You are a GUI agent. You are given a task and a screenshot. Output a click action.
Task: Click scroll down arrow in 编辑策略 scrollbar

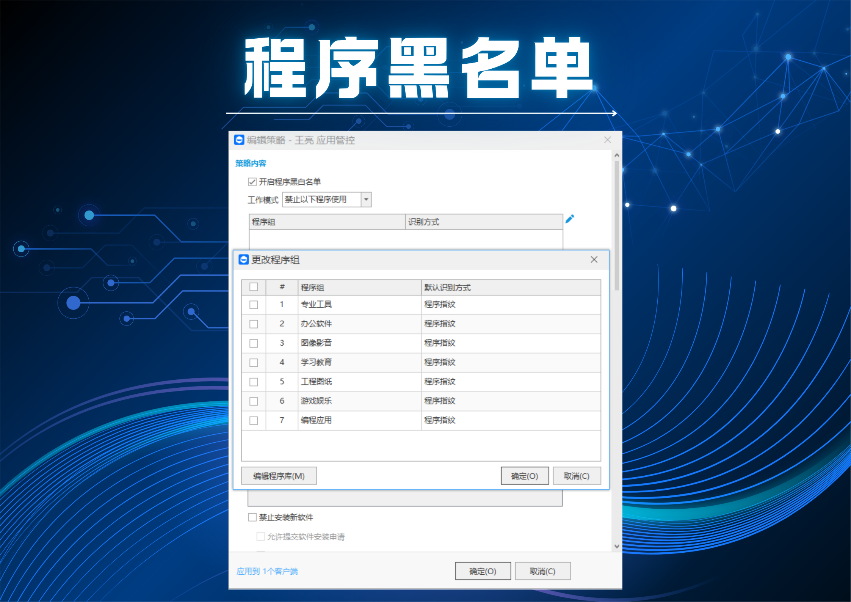click(x=617, y=546)
